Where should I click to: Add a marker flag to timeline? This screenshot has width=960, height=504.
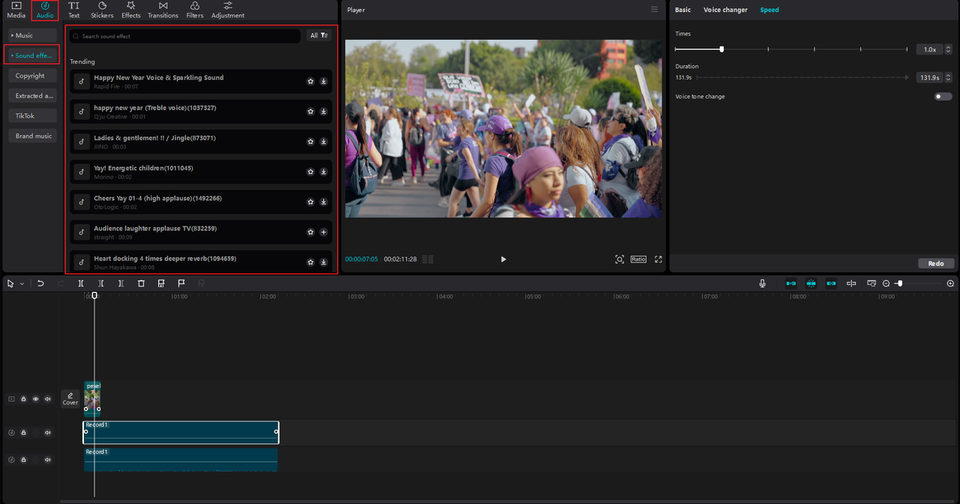pyautogui.click(x=181, y=283)
